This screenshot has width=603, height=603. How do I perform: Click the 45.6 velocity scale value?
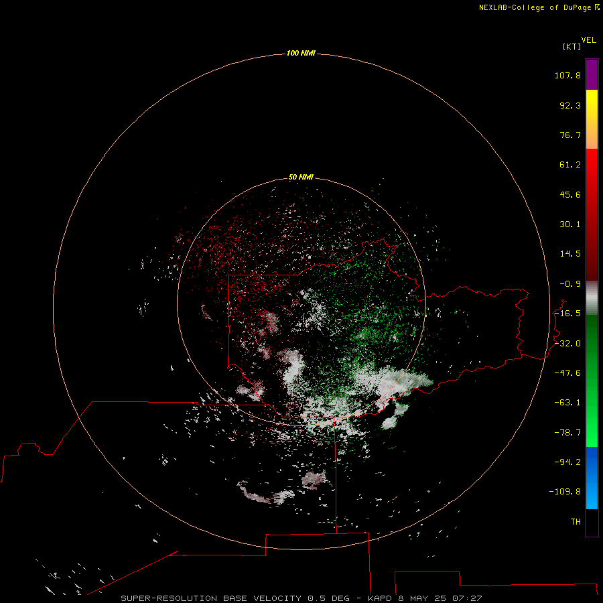tap(570, 194)
